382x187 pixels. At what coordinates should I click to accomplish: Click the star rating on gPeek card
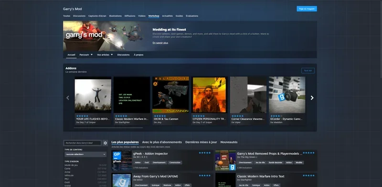pos(205,153)
